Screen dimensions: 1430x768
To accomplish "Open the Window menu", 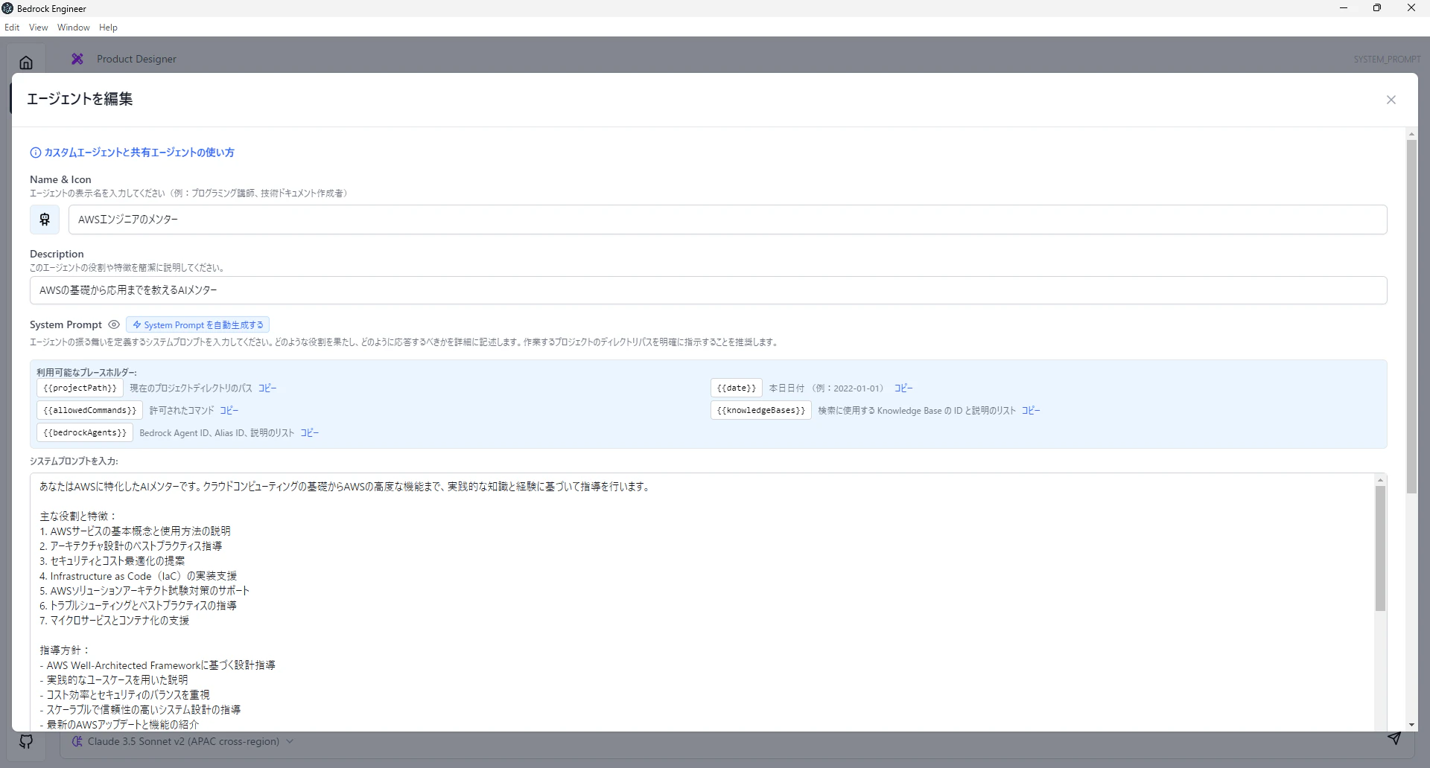I will pyautogui.click(x=73, y=28).
